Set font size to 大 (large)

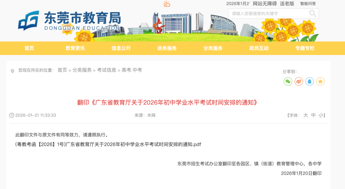(x=305, y=115)
